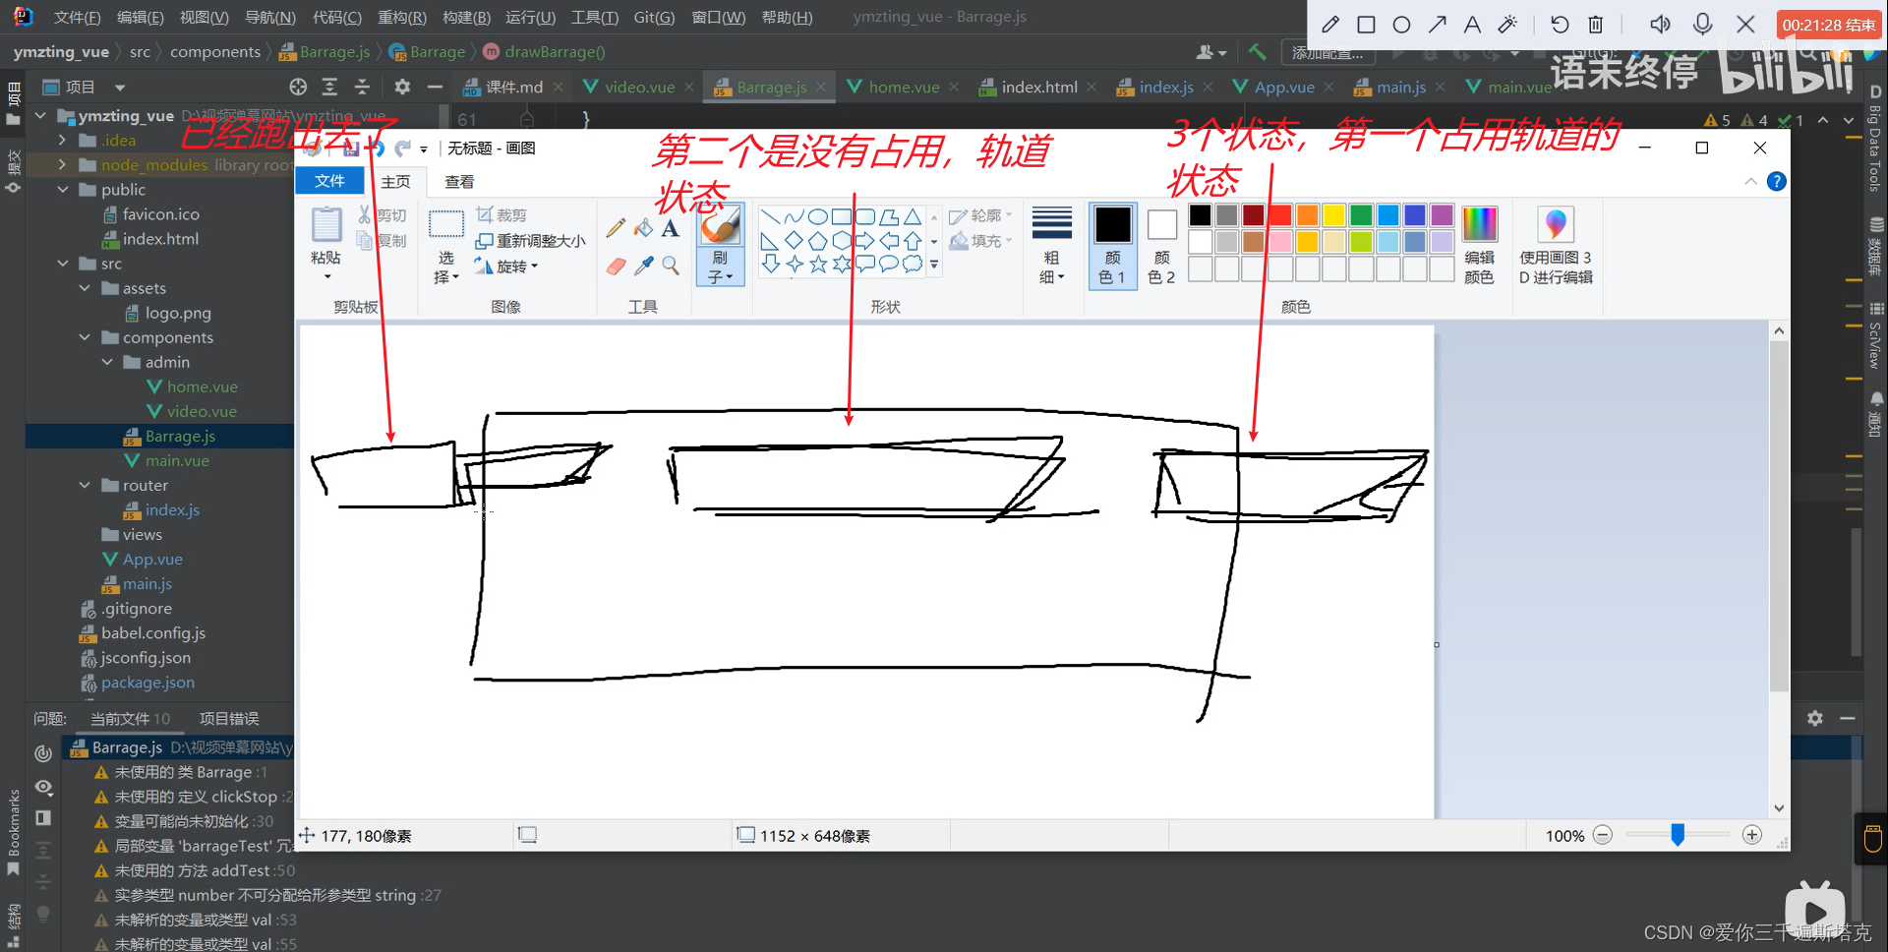Collapse the admin folder
The height and width of the screenshot is (952, 1888).
tap(107, 362)
